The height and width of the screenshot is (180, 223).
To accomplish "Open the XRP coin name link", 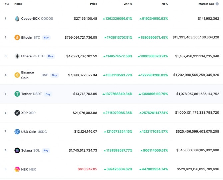I will click(x=24, y=113).
